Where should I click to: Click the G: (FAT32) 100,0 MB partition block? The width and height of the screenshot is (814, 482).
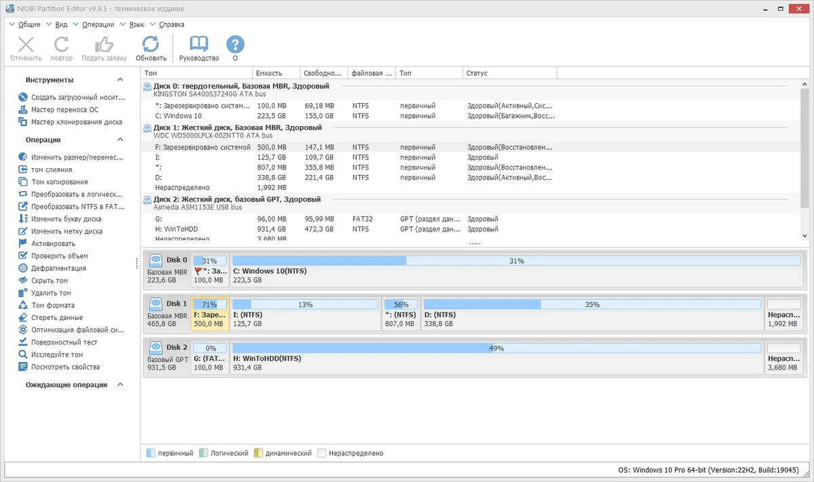coord(210,358)
